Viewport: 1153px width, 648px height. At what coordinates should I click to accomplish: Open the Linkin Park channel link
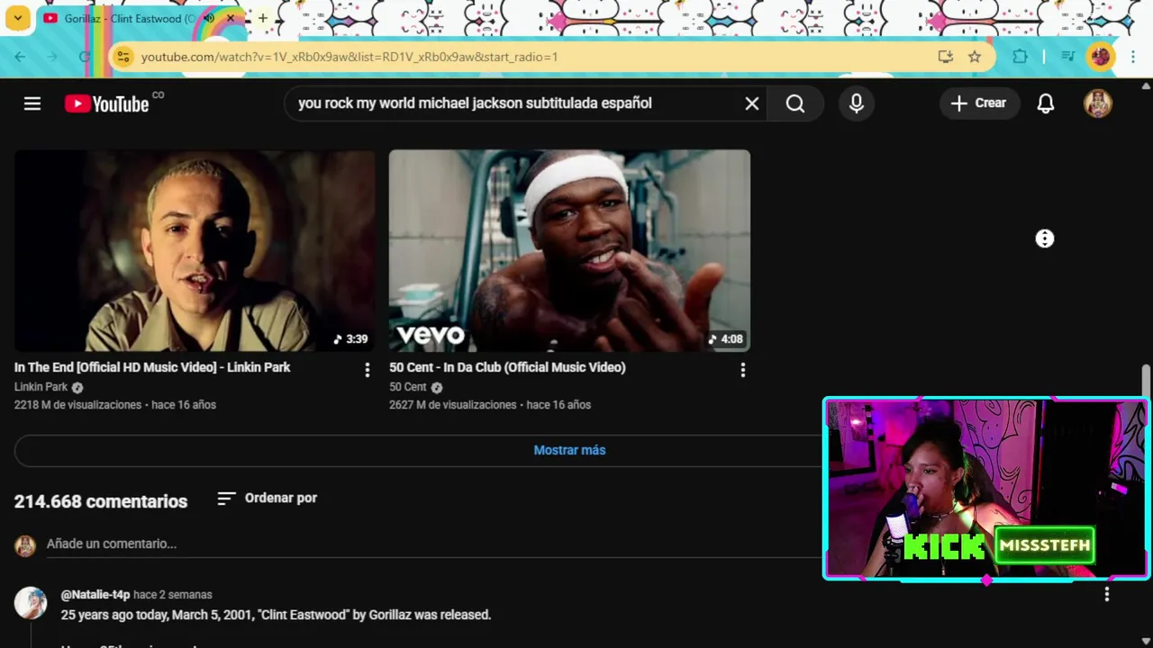(41, 387)
